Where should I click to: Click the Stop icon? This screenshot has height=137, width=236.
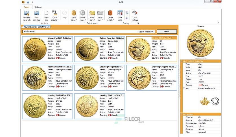[x=64, y=13]
